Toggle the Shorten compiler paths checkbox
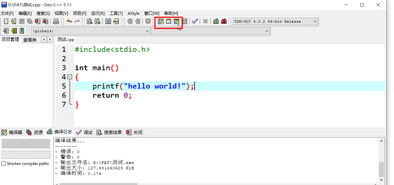Screen dimensions: 394x185 coord(4,164)
